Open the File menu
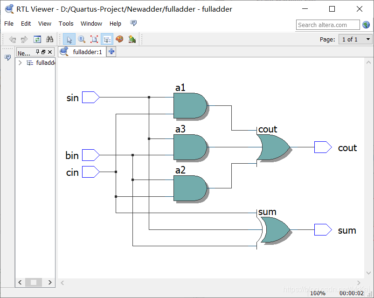Image resolution: width=374 pixels, height=298 pixels. (9, 24)
